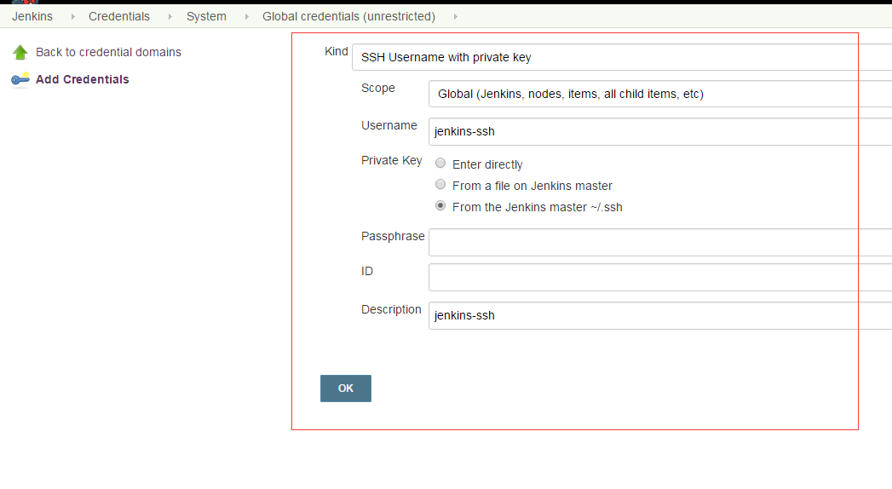Open the Scope dropdown showing Global
Viewport: 892px width, 489px height.
(x=660, y=94)
